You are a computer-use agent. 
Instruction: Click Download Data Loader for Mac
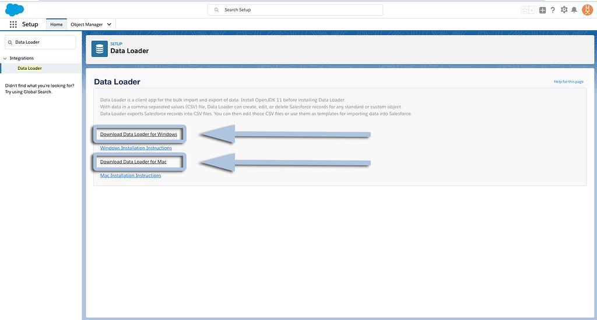point(133,162)
